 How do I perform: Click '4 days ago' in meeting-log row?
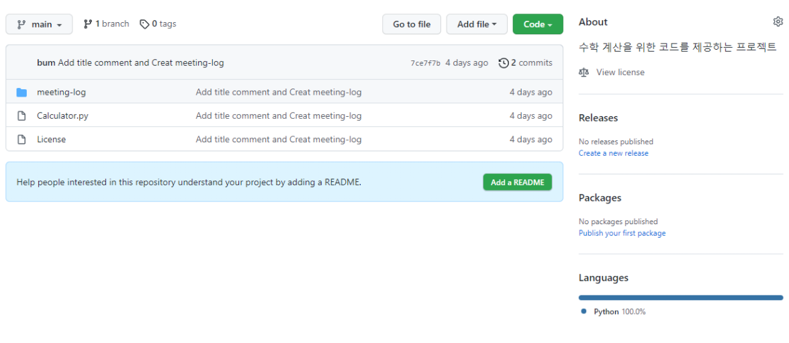[x=531, y=93]
